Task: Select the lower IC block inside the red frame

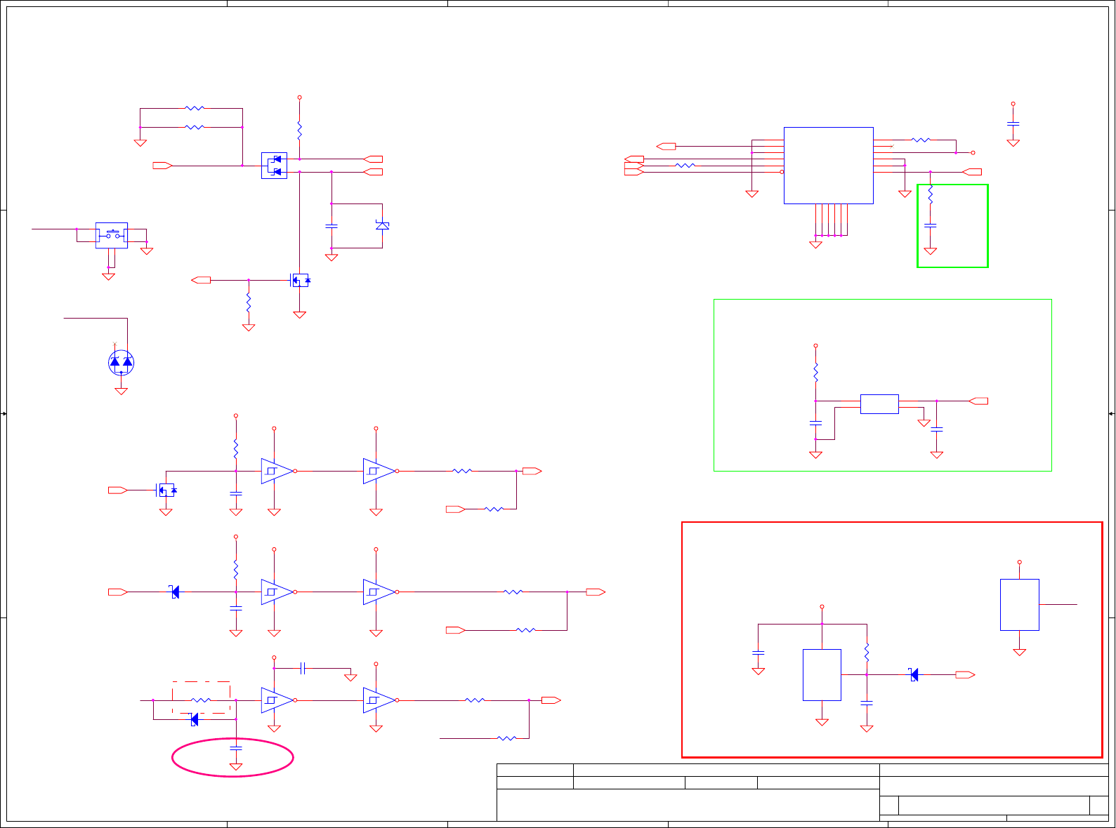Action: click(822, 675)
